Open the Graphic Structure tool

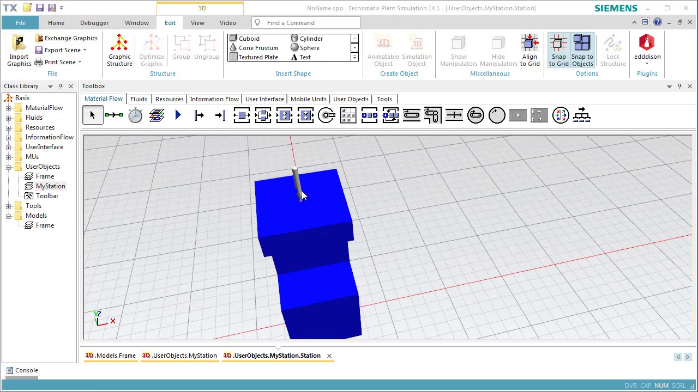point(119,51)
